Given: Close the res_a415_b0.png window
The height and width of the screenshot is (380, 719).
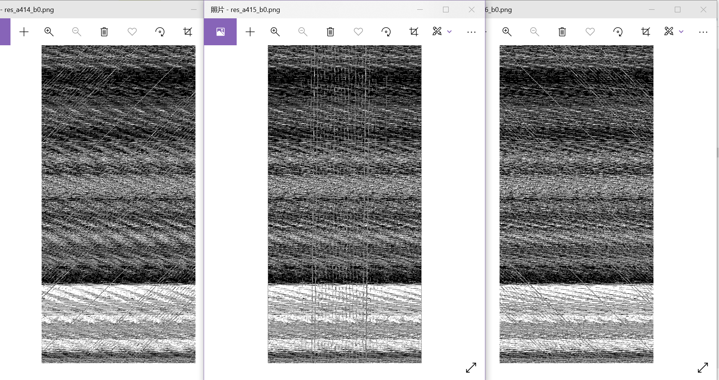Looking at the screenshot, I should (x=471, y=10).
